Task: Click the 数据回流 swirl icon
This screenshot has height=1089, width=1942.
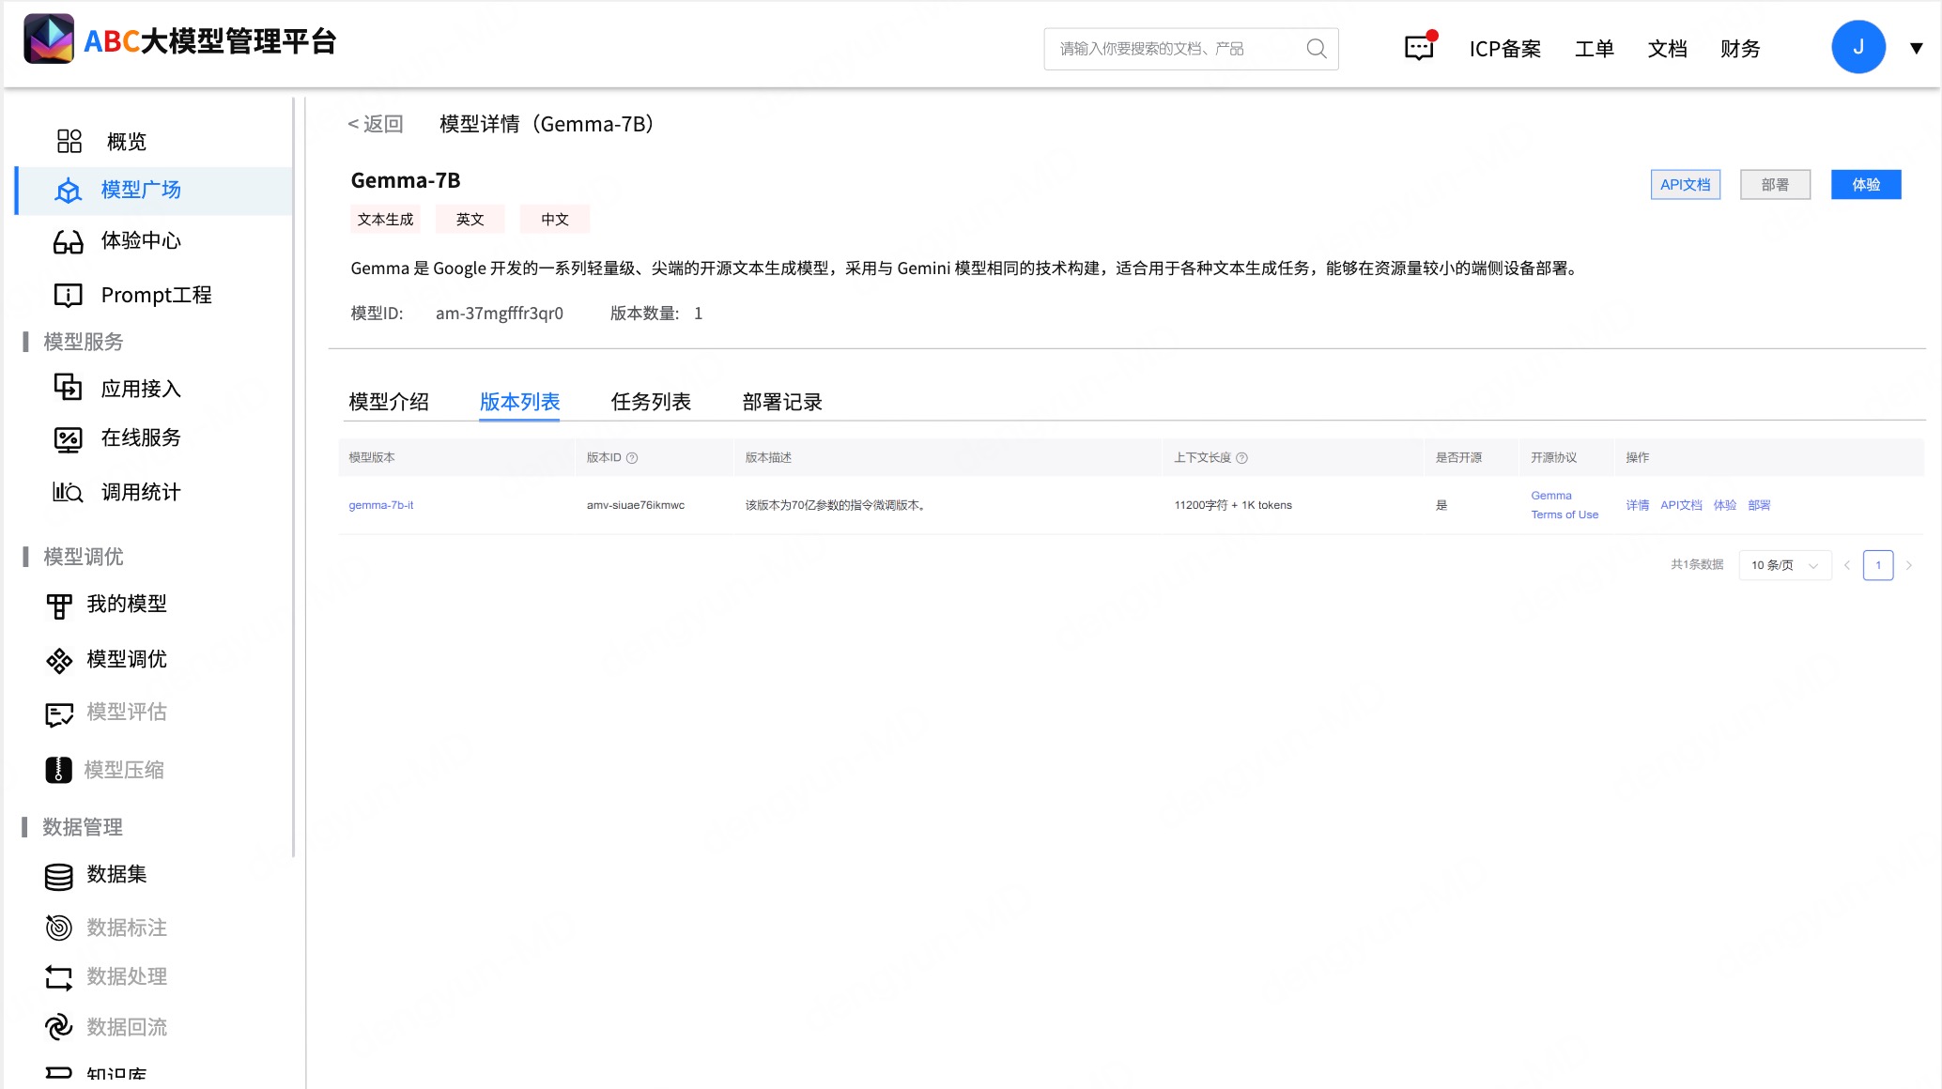Action: [58, 1026]
